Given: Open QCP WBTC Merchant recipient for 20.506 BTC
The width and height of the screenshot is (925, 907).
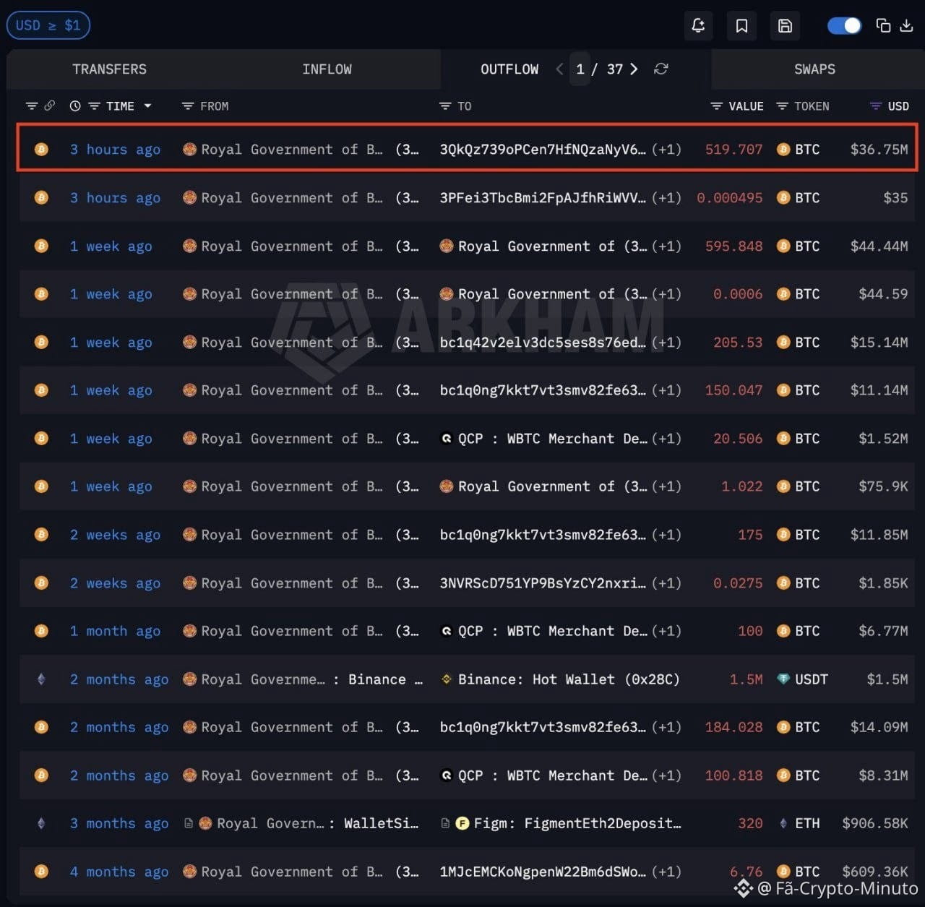Looking at the screenshot, I should 552,439.
